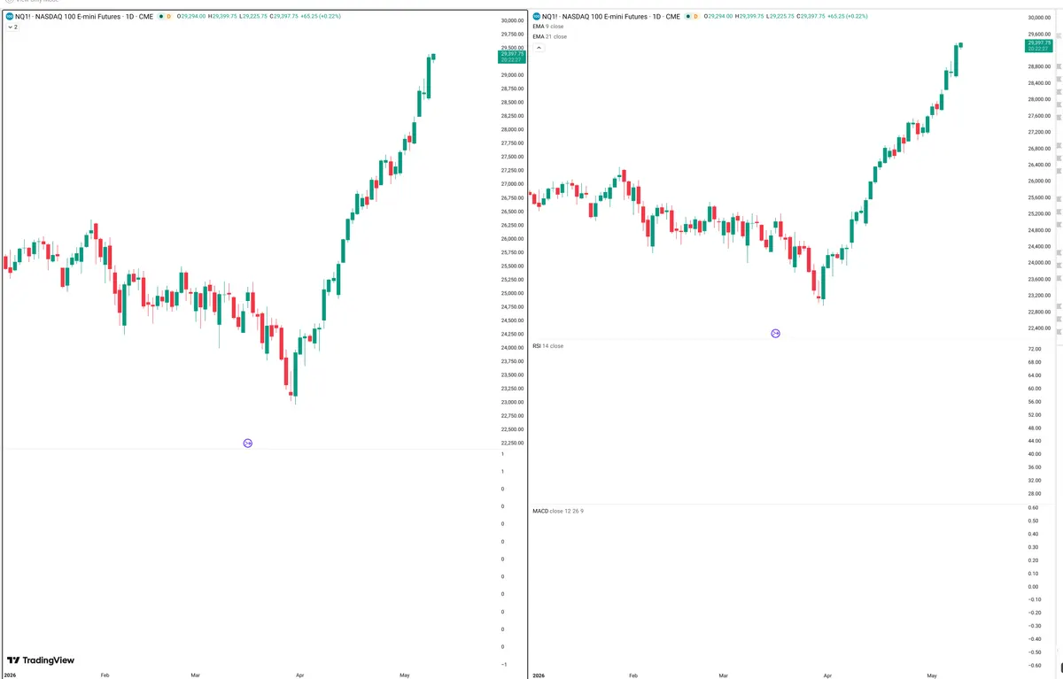Click the 26,400.00 price scale label
The image size is (1063, 679).
click(x=1040, y=165)
